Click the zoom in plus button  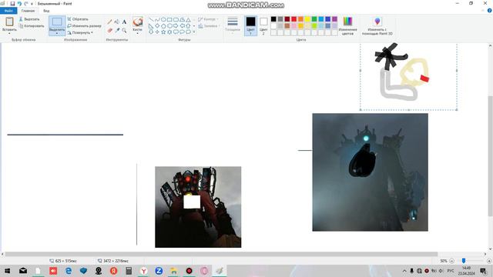coord(489,261)
